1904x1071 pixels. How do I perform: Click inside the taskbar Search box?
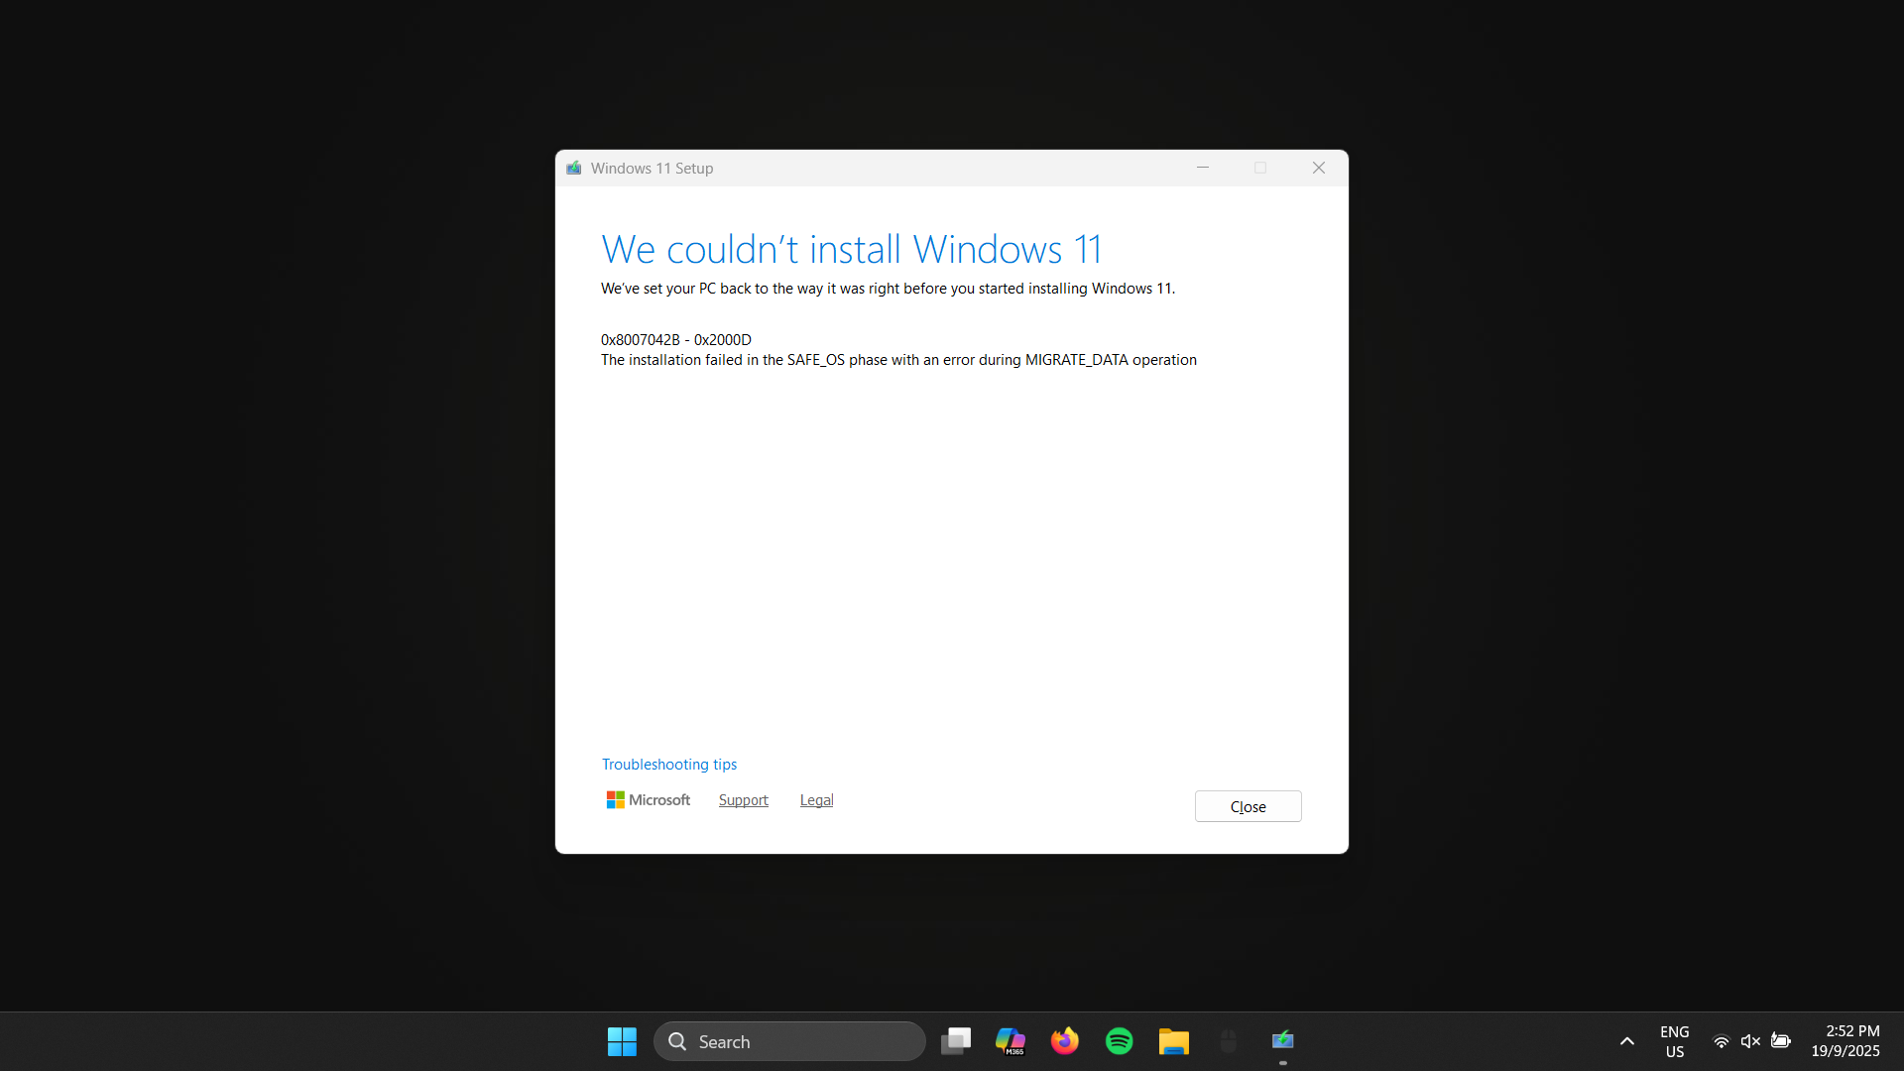pyautogui.click(x=788, y=1041)
